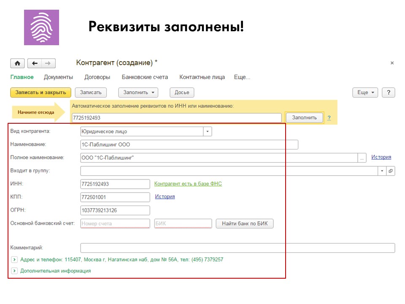405x304 pixels.
Task: Open Вид контрагента dropdown arrow
Action: (208, 132)
